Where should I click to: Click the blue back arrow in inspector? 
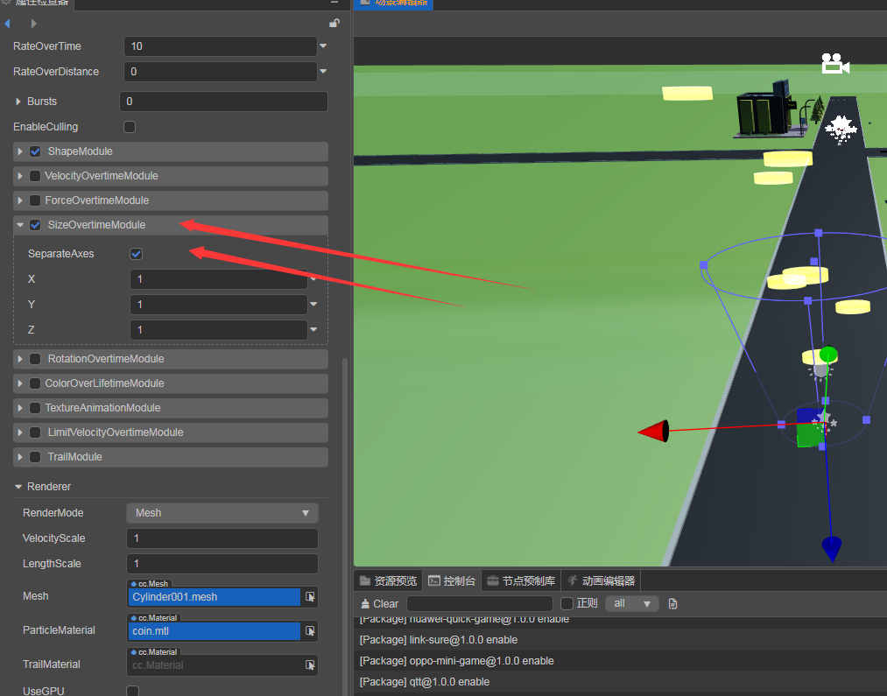8,23
